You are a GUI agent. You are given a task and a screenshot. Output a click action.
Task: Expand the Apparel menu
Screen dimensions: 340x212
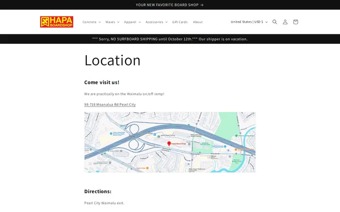(132, 22)
